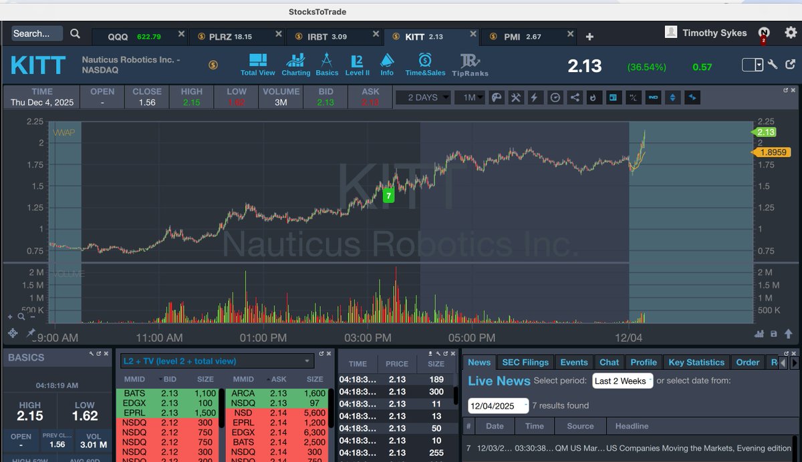Click the 'US Companies Moving the Markets' headline
802x462 pixels.
click(x=698, y=448)
